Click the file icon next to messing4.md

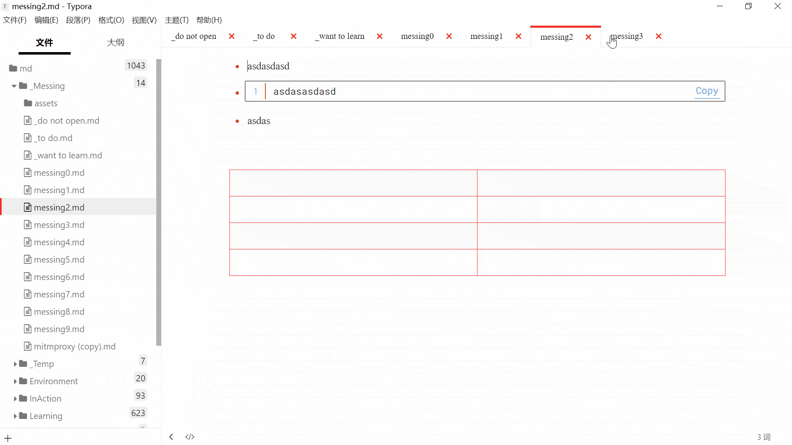pos(27,242)
